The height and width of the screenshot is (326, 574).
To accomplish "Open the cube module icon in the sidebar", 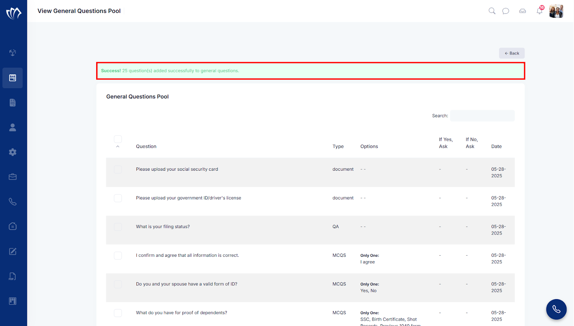I will pyautogui.click(x=13, y=53).
